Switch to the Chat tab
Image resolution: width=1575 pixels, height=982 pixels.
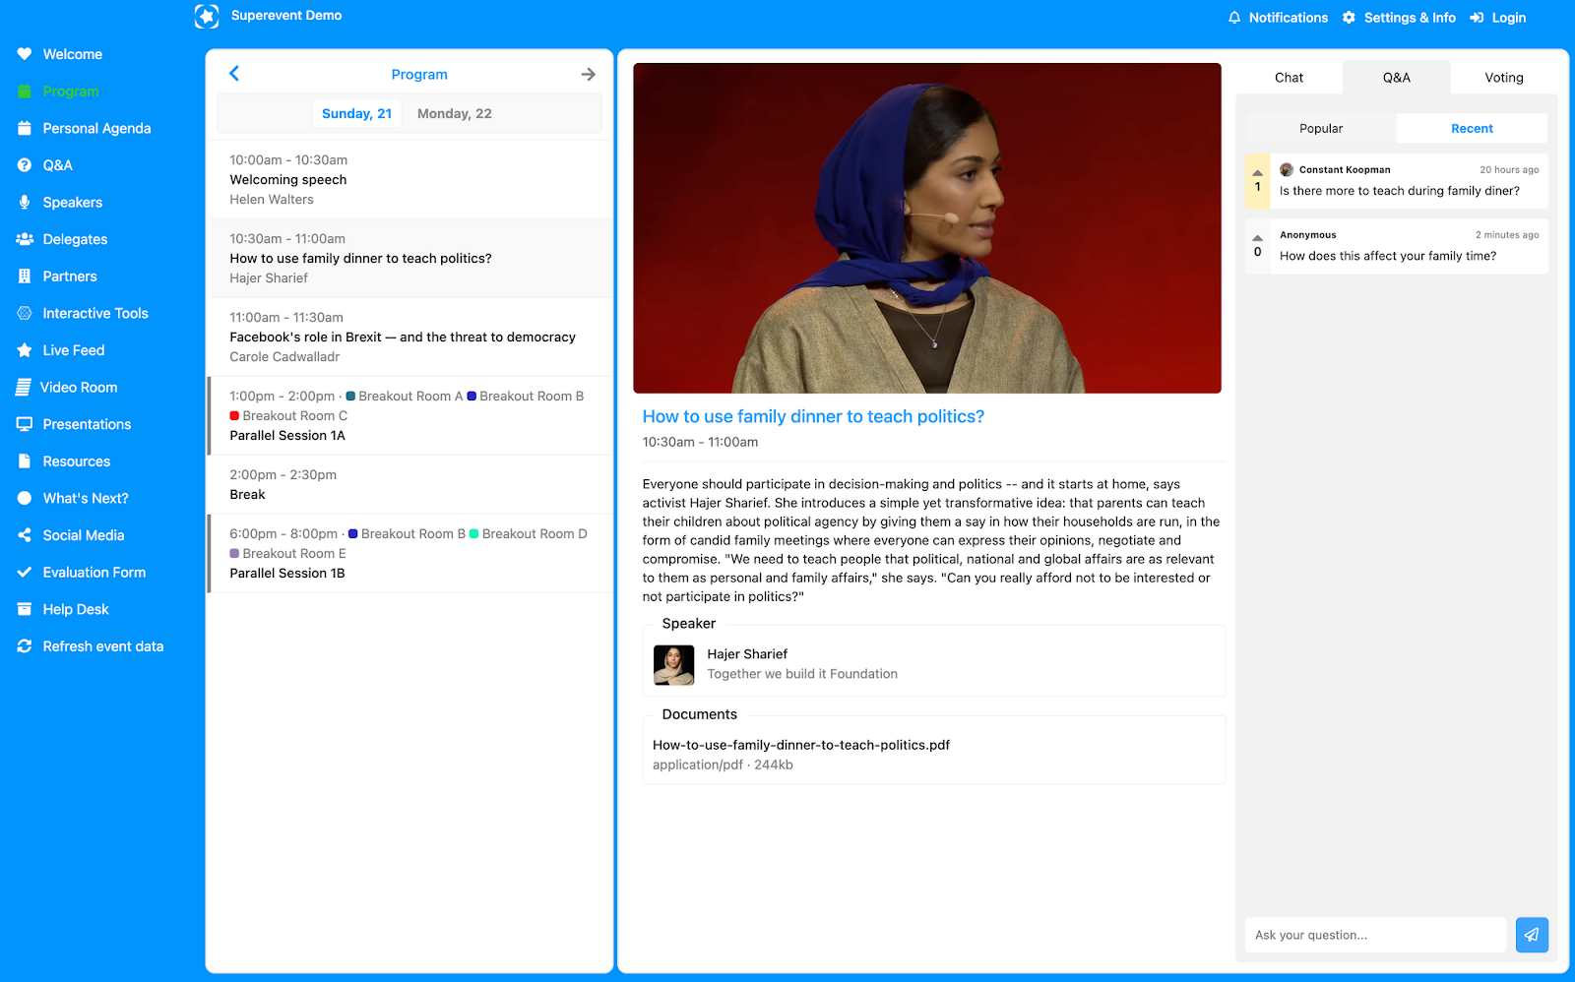[x=1289, y=78]
